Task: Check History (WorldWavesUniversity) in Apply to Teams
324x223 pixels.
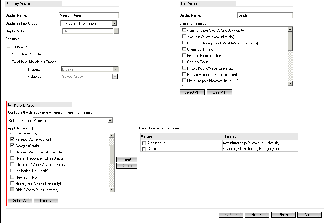Action: [x=12, y=152]
